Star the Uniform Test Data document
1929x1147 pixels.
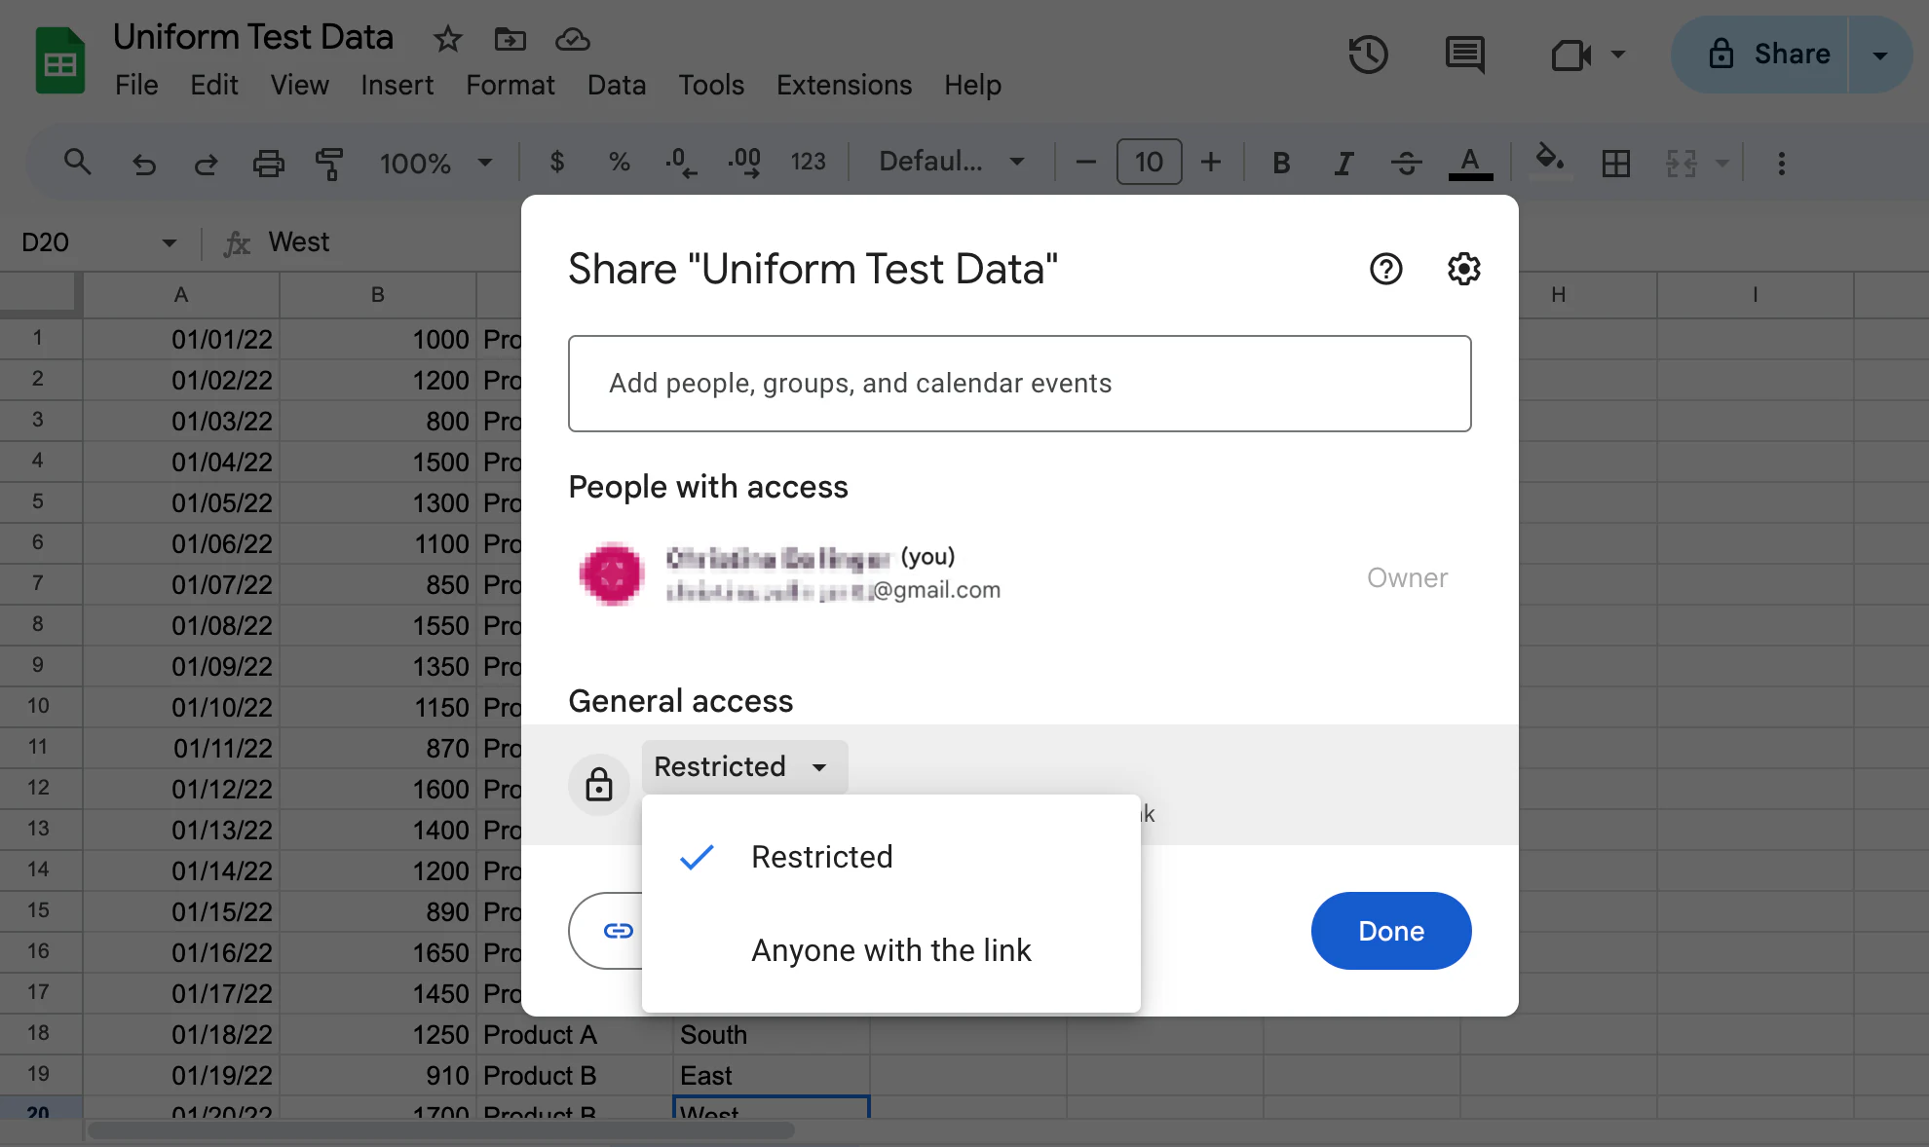tap(447, 39)
